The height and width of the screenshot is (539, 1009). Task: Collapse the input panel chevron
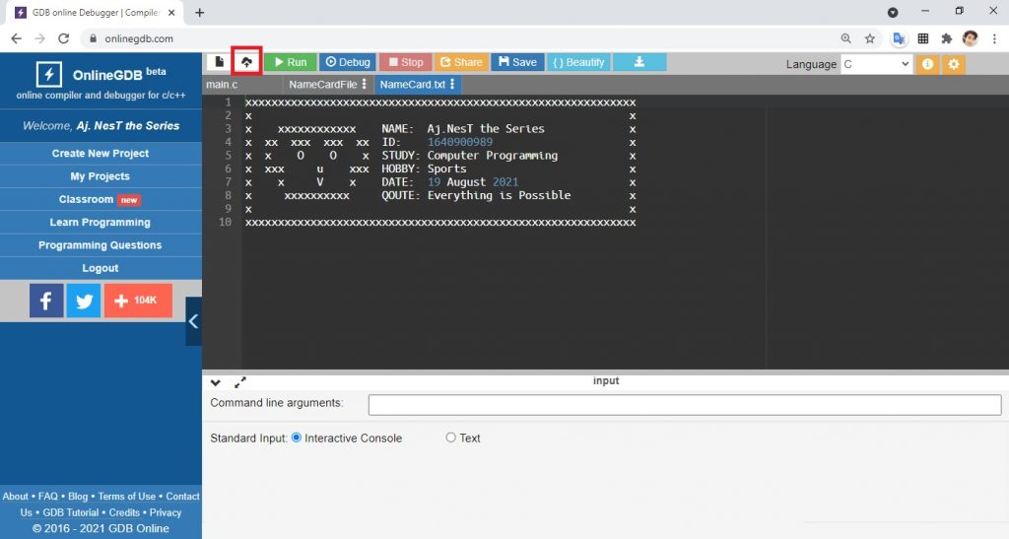coord(216,382)
